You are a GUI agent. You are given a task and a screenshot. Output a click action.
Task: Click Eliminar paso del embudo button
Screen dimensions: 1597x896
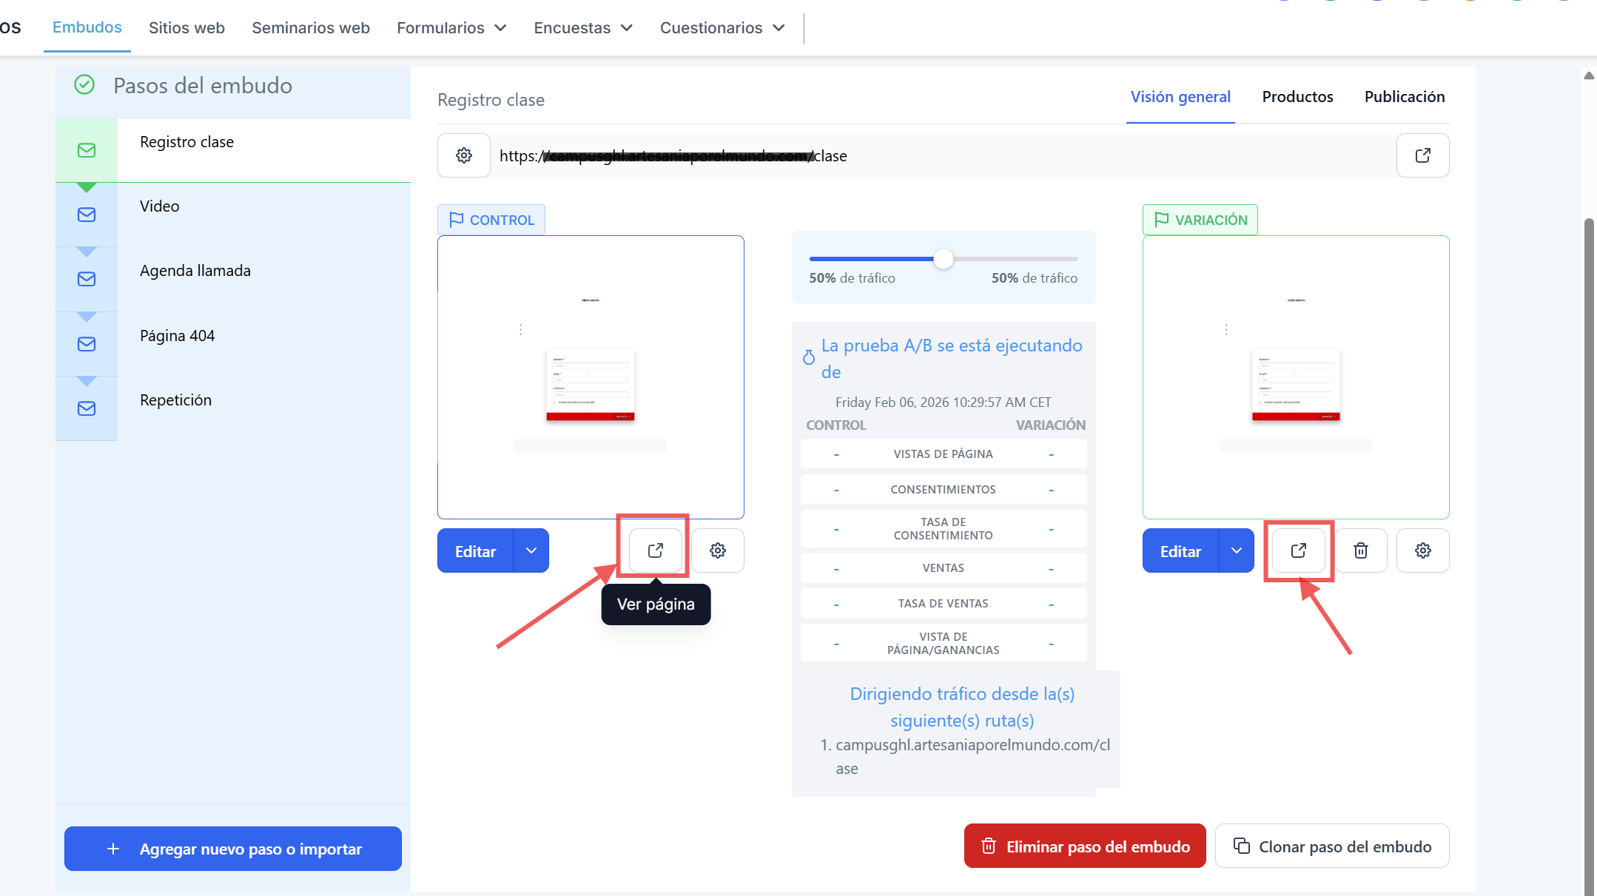(x=1085, y=846)
